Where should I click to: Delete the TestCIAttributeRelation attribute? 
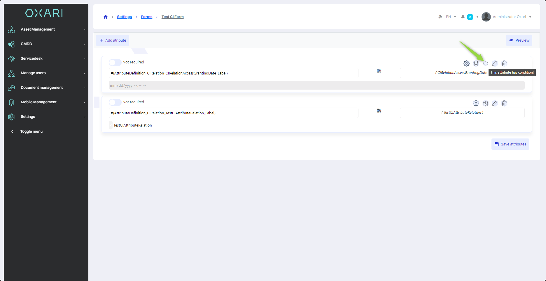(504, 103)
